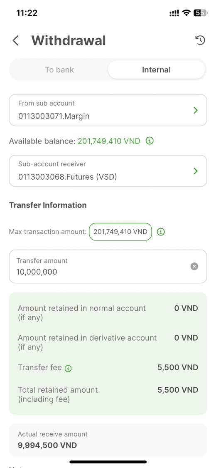Tap the Withdrawal page title

click(x=69, y=41)
